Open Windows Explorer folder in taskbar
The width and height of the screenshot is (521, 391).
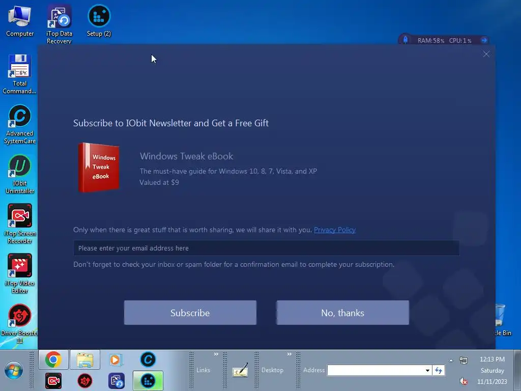[85, 359]
